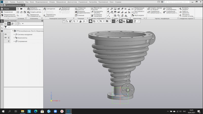Open the Сечение tool
This screenshot has height=114, width=203.
click(80, 15)
